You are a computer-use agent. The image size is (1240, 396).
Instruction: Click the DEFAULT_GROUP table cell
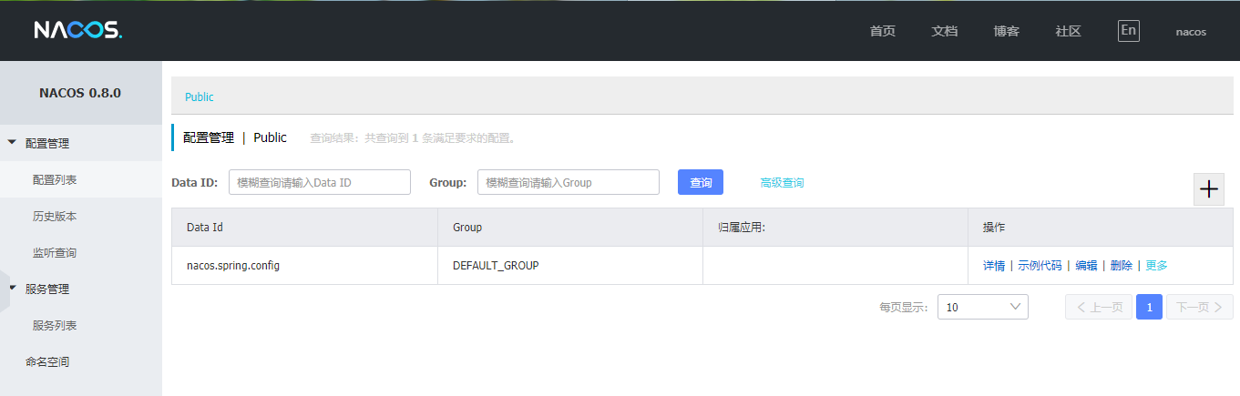(570, 266)
